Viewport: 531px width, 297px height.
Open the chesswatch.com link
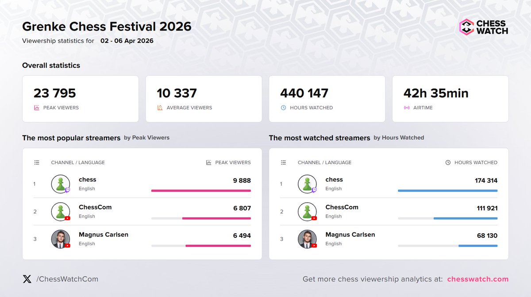point(477,279)
